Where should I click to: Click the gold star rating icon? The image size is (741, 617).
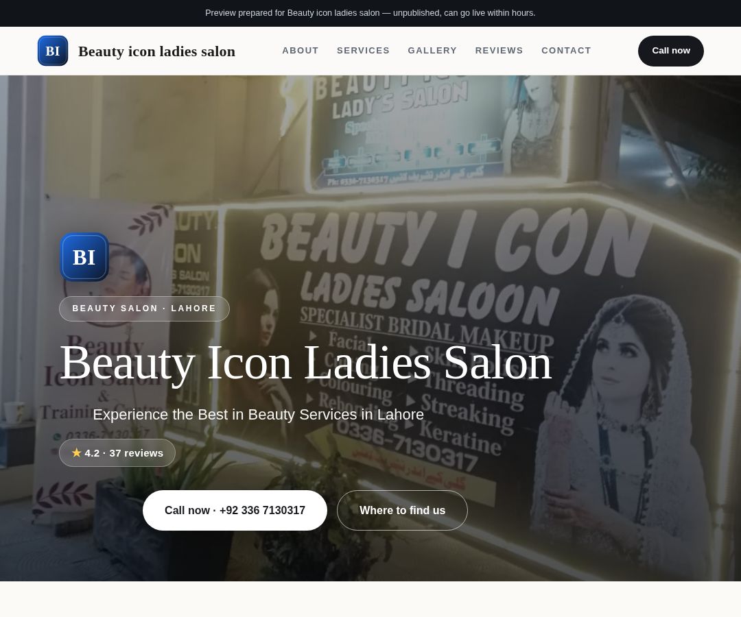[77, 452]
